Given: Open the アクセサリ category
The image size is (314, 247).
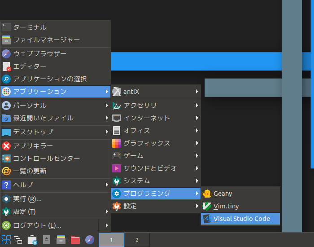Looking at the screenshot, I should [156, 106].
